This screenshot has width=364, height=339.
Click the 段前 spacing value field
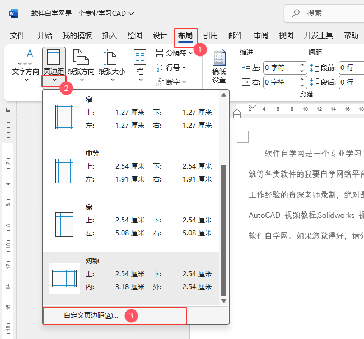point(352,68)
